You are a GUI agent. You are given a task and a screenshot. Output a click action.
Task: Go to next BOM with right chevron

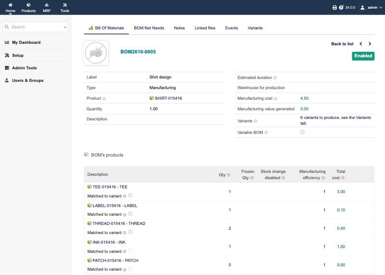[x=370, y=44]
